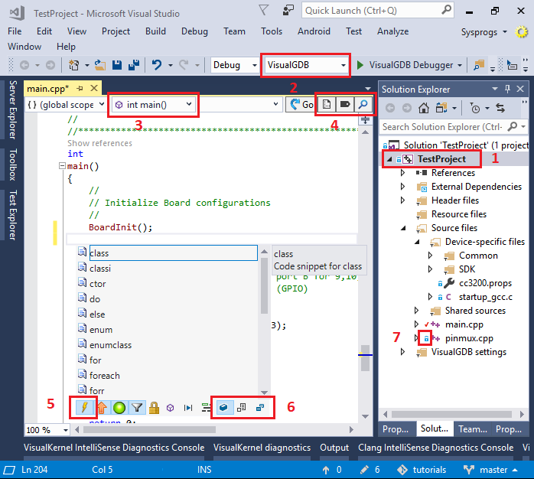Click the purple cube filter icon
The height and width of the screenshot is (479, 534).
[x=171, y=408]
